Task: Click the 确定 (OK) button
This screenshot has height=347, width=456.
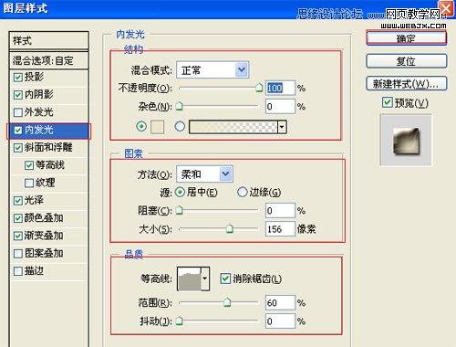Action: [x=407, y=38]
